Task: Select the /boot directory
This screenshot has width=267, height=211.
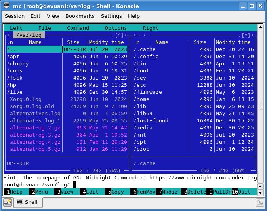Action: click(194, 71)
